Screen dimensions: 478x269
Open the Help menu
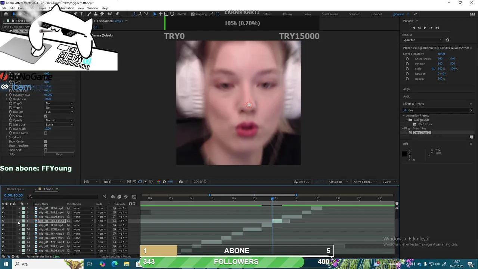[x=105, y=8]
